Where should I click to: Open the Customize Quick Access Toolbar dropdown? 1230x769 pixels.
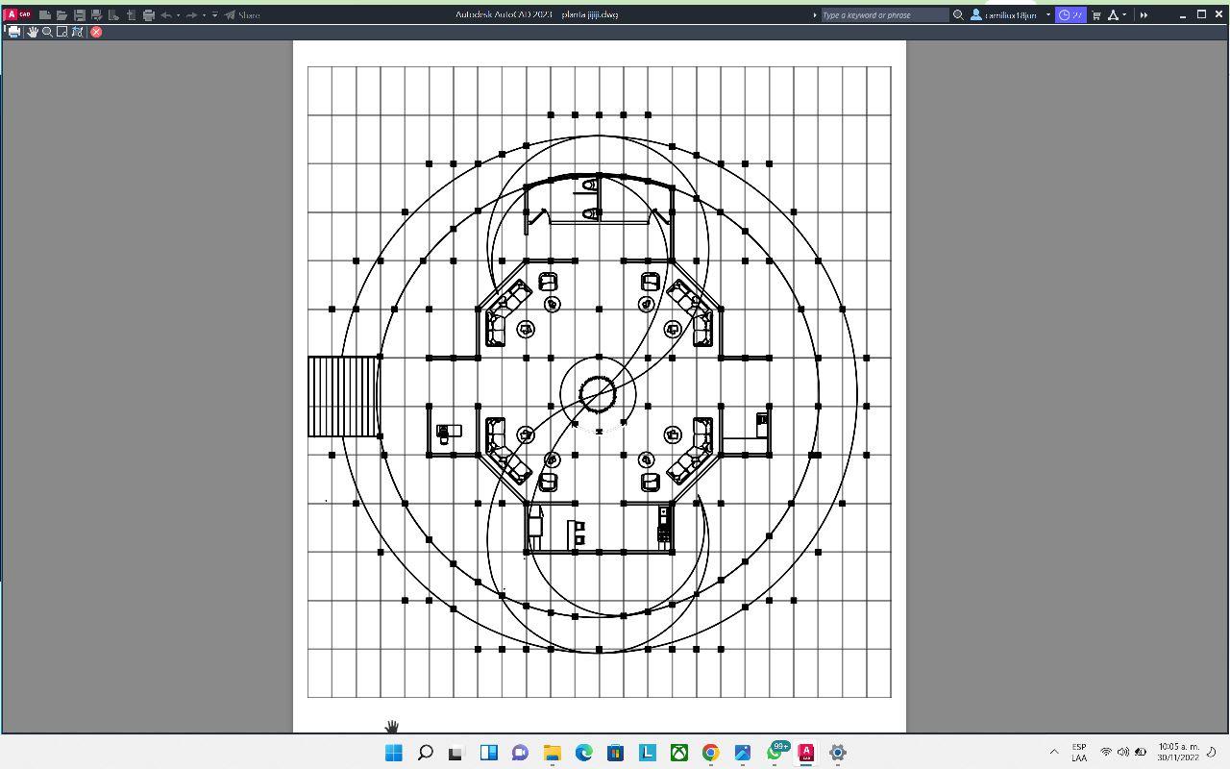point(214,14)
